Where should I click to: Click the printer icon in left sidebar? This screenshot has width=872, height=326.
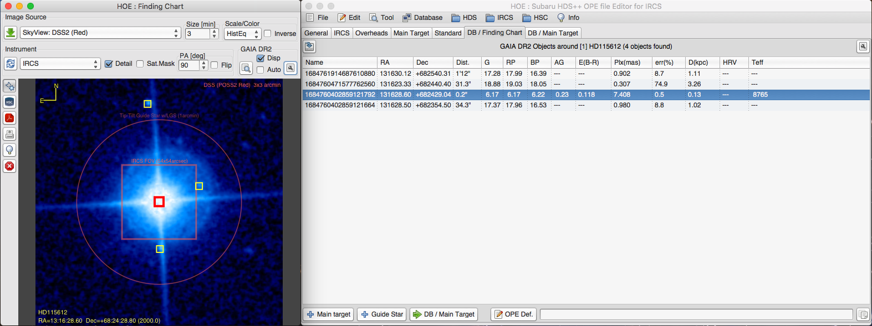[9, 134]
